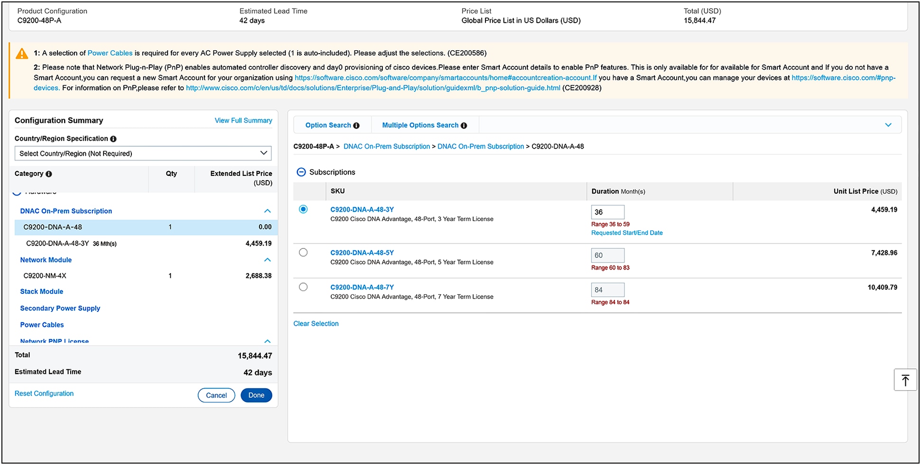Viewport: 921px width, 465px height.
Task: Select the C9200-DNA-A-48-3Y summary row
Action: tap(146, 243)
